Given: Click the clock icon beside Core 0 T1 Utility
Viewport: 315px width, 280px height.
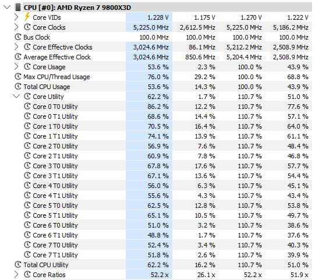Looking at the screenshot, I should 27,116.
